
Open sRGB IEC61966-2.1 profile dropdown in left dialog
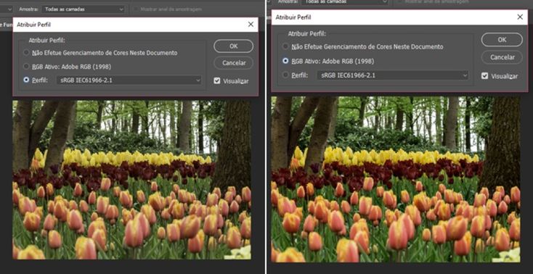point(129,80)
